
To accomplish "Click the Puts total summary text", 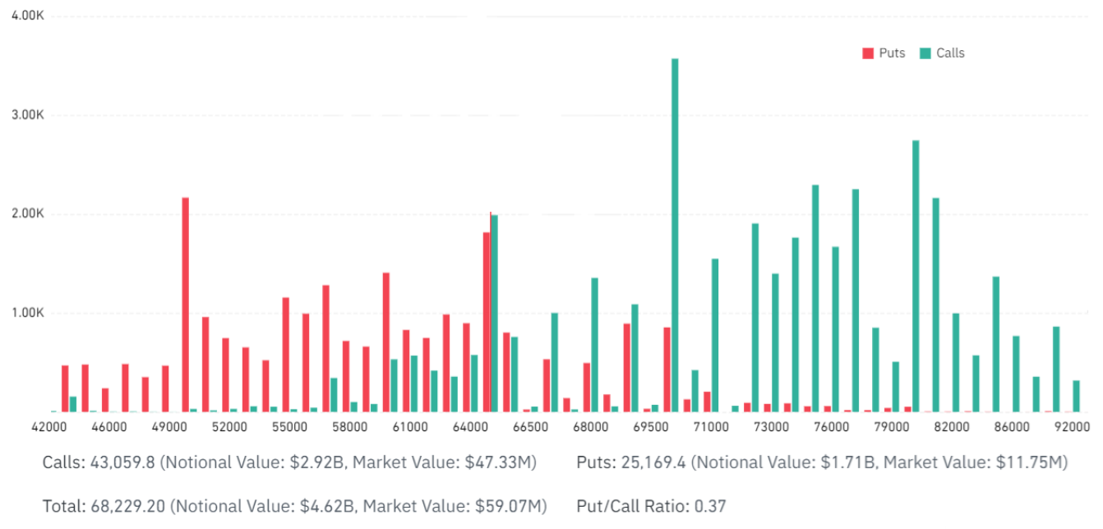I will pos(822,462).
